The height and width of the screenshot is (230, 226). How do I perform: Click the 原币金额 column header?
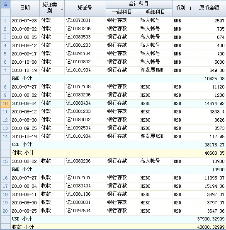pos(209,8)
